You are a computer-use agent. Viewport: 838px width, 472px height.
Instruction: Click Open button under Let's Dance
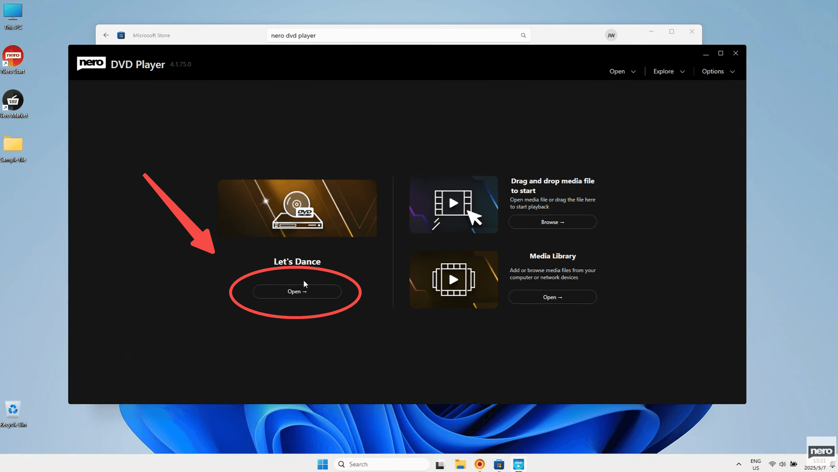tap(297, 291)
